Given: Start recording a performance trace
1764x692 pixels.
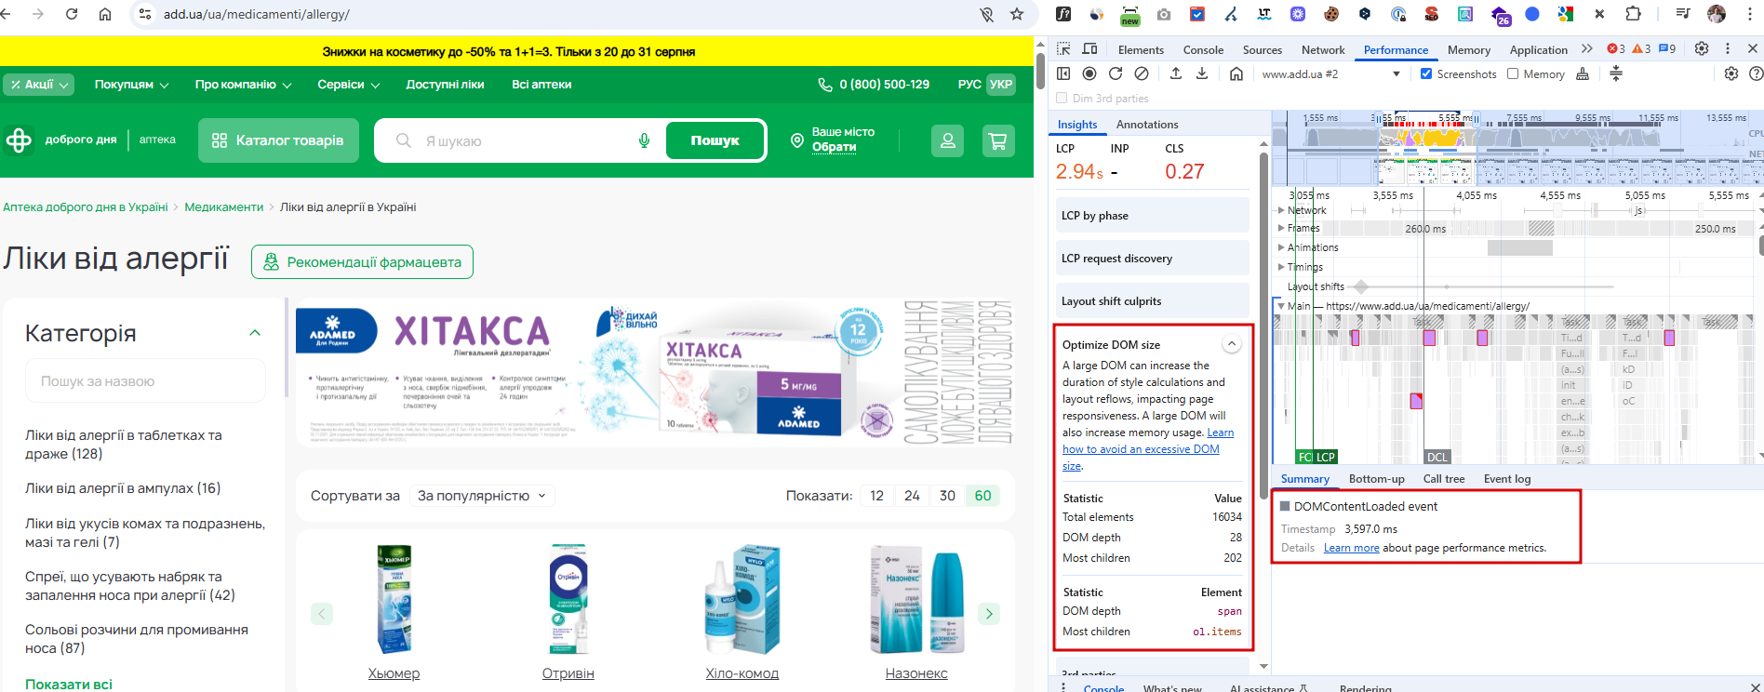Looking at the screenshot, I should [x=1089, y=73].
